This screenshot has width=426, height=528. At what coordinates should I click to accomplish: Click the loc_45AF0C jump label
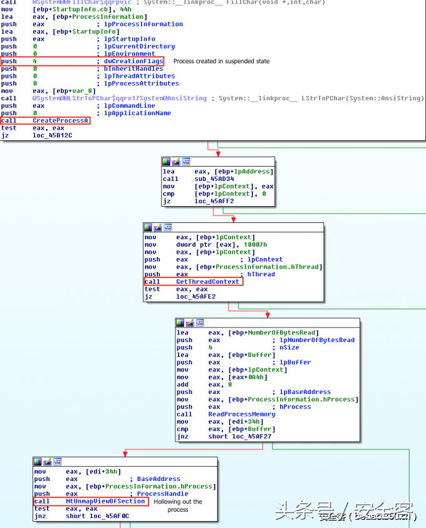pyautogui.click(x=109, y=516)
